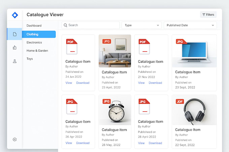The width and height of the screenshot is (229, 152).
Task: Open the user profile icon in sidebar
Action: [x=14, y=61]
